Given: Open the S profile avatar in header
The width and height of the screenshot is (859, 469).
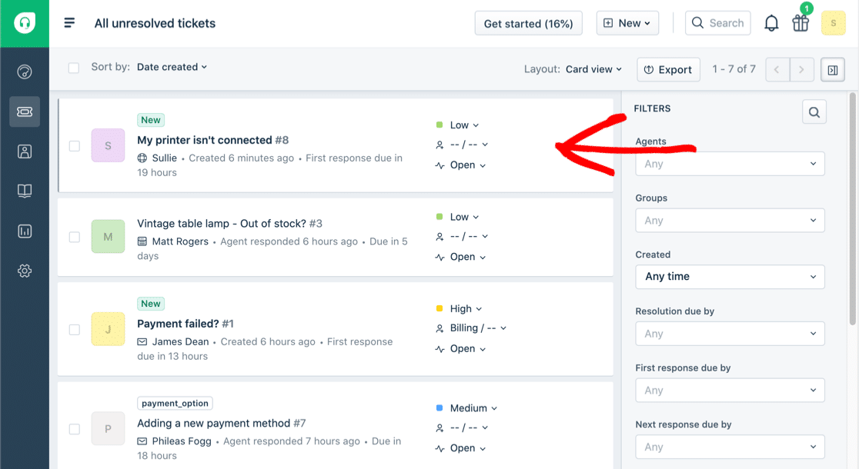Looking at the screenshot, I should click(834, 23).
